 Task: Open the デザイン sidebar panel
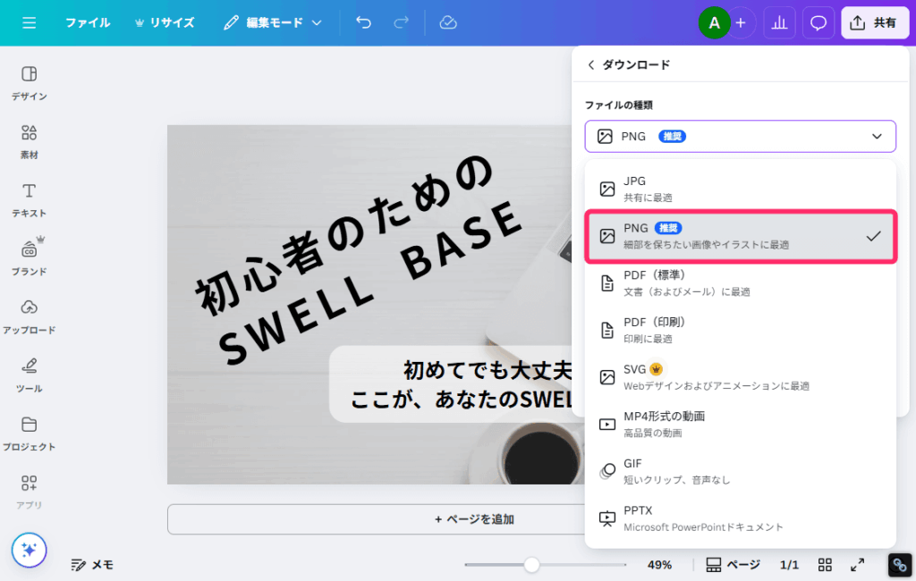coord(30,83)
